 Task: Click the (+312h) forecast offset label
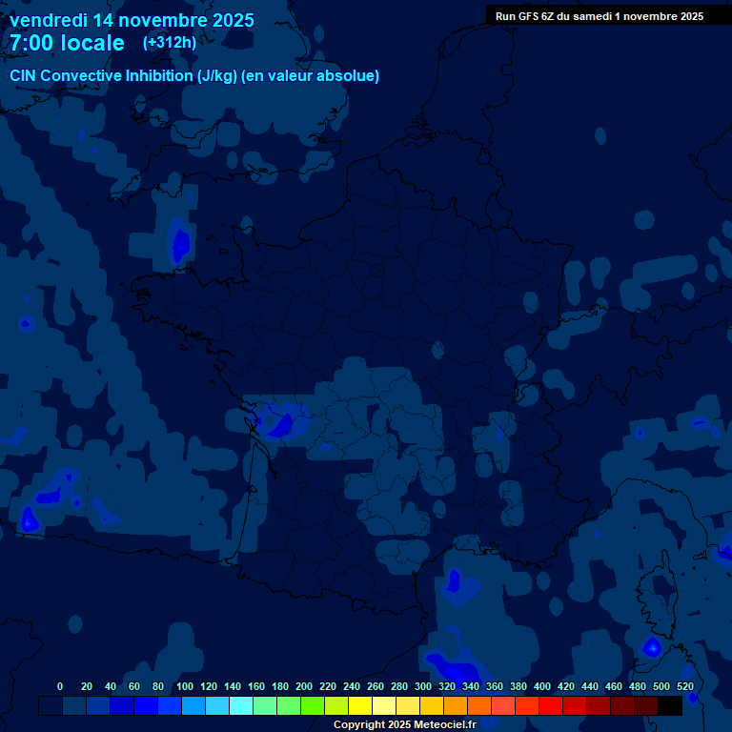click(170, 43)
